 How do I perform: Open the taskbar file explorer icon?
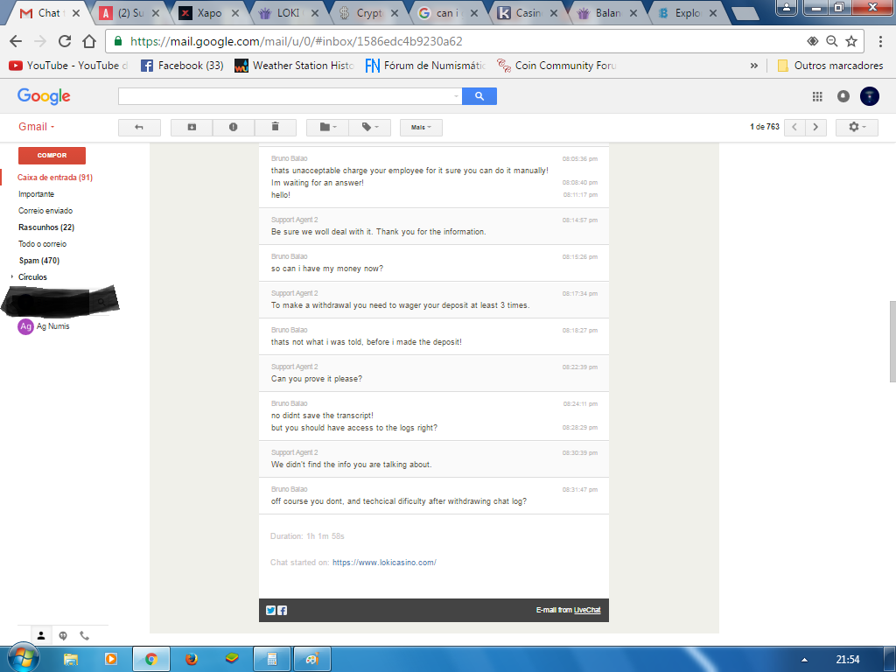pyautogui.click(x=71, y=659)
